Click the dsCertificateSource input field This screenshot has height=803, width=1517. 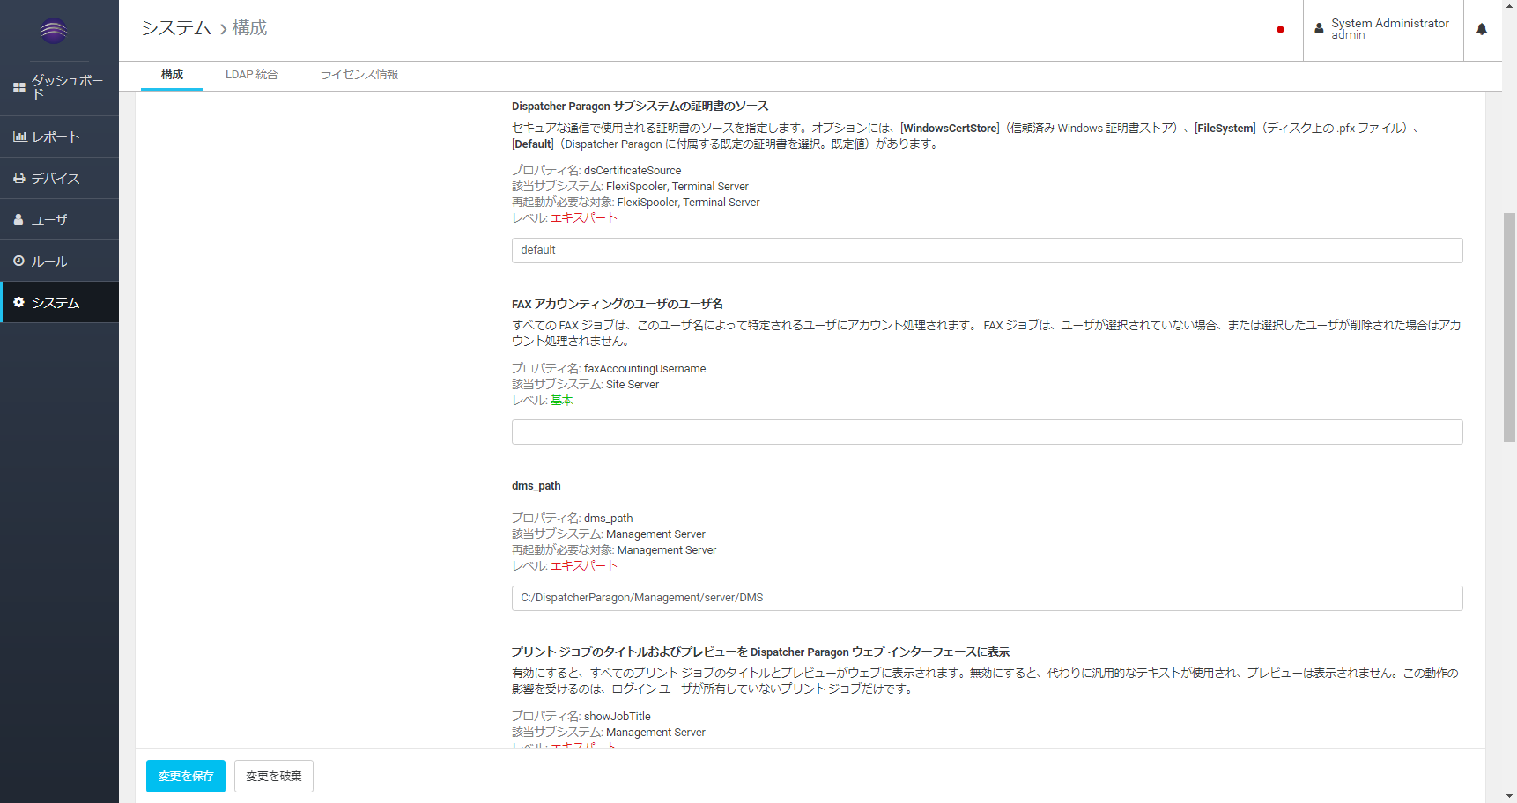pyautogui.click(x=987, y=250)
